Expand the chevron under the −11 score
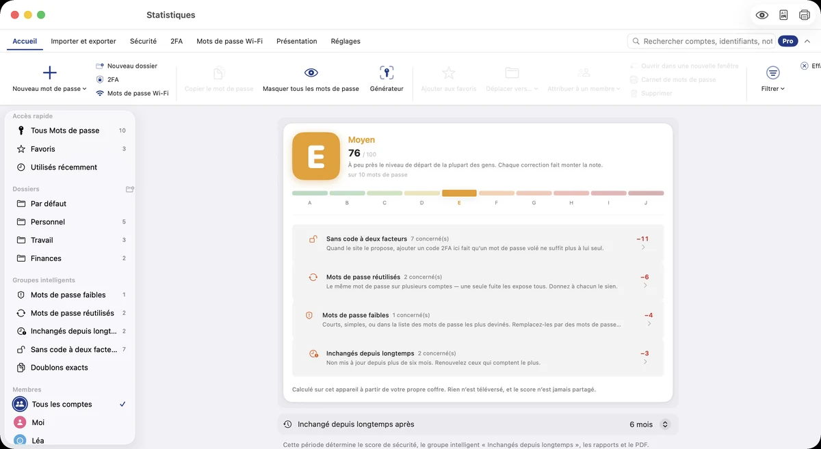The width and height of the screenshot is (821, 449). click(644, 248)
